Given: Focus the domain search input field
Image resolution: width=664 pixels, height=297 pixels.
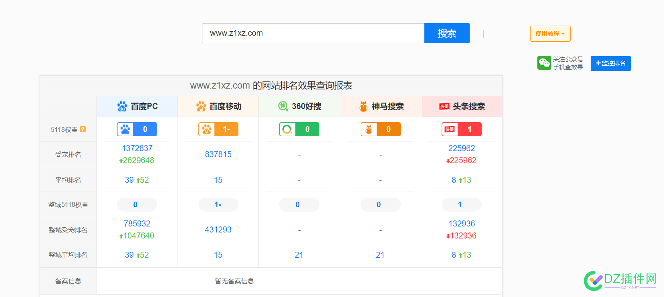Looking at the screenshot, I should [313, 33].
